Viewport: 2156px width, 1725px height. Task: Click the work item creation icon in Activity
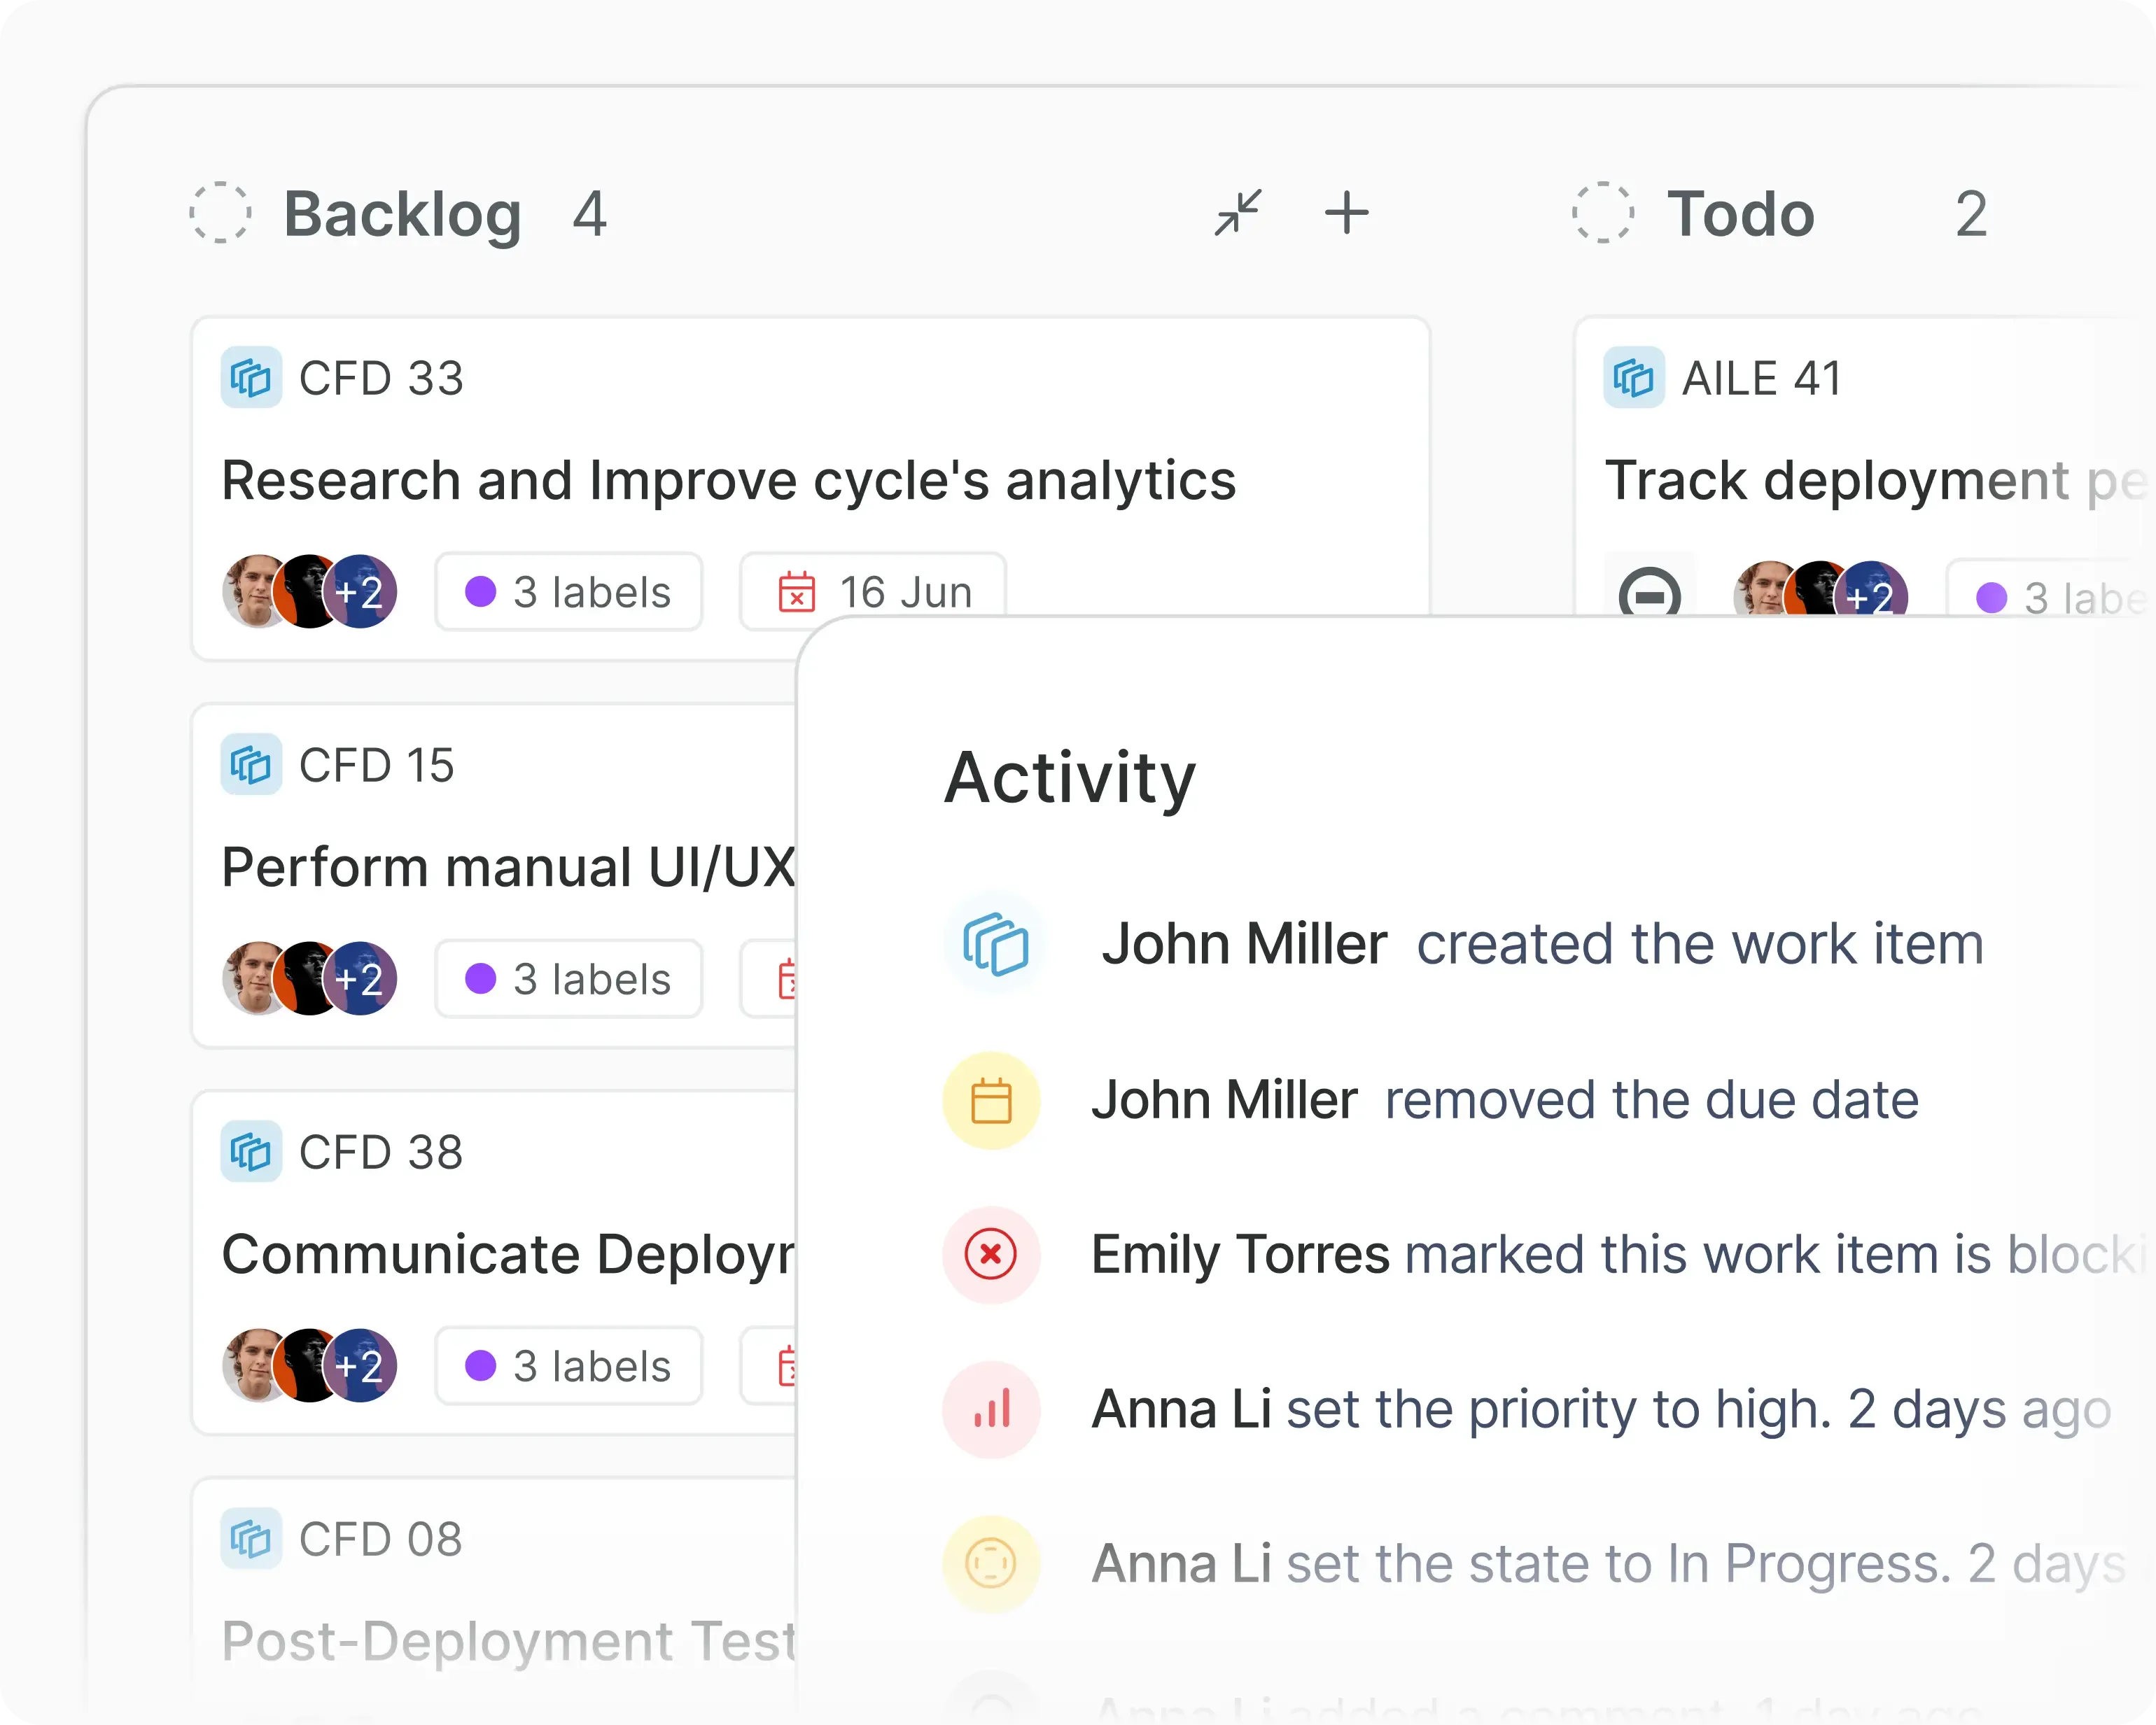click(x=993, y=943)
